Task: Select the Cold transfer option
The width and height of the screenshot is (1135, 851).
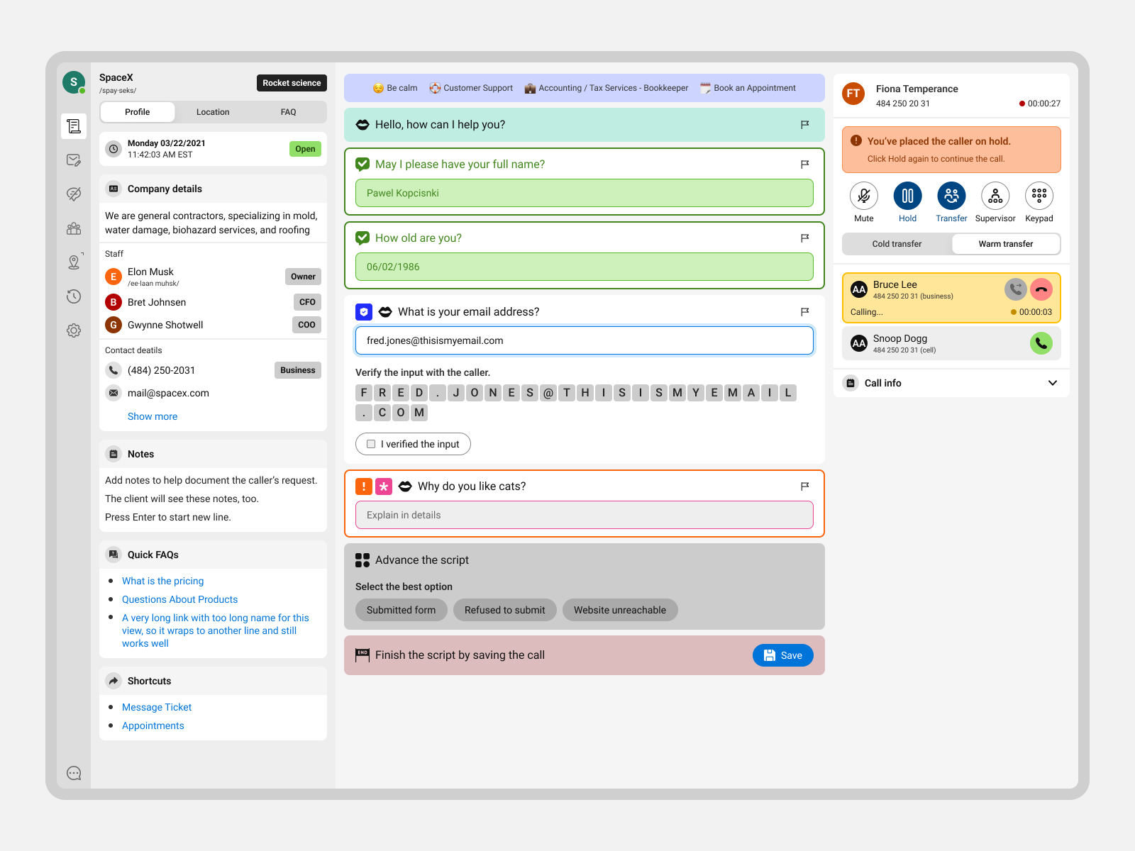Action: click(x=897, y=244)
